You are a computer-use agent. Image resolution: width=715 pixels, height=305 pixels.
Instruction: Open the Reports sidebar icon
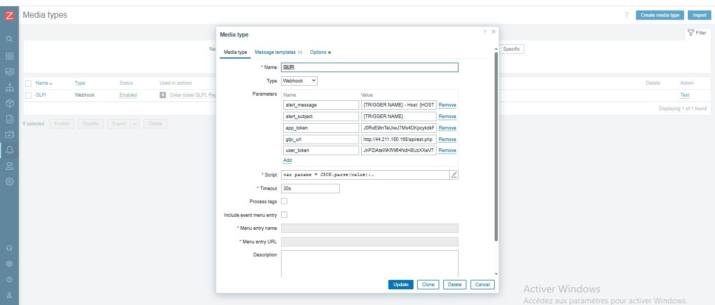coord(9,119)
